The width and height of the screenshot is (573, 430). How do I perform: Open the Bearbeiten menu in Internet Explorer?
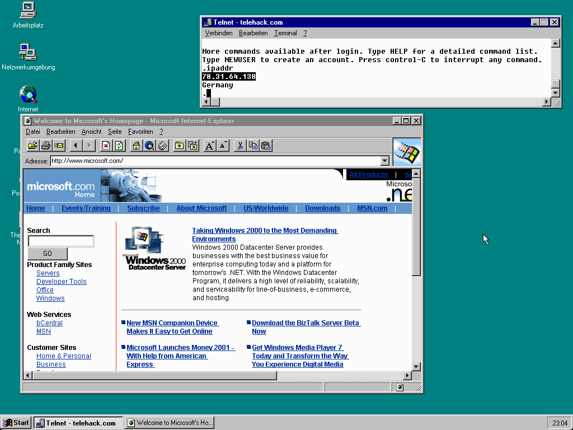click(60, 132)
